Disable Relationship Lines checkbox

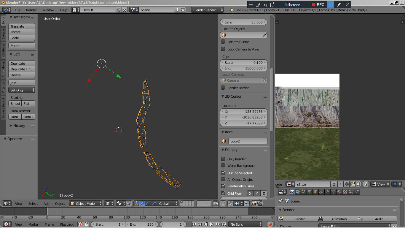click(223, 186)
